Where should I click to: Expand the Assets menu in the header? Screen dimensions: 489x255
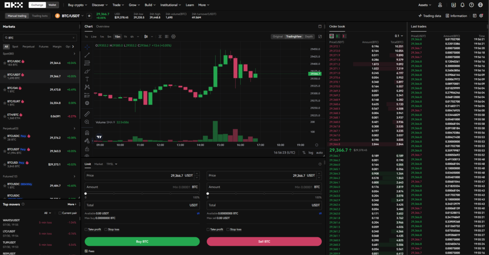(x=424, y=5)
